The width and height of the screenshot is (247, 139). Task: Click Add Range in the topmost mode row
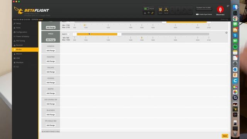click(51, 27)
